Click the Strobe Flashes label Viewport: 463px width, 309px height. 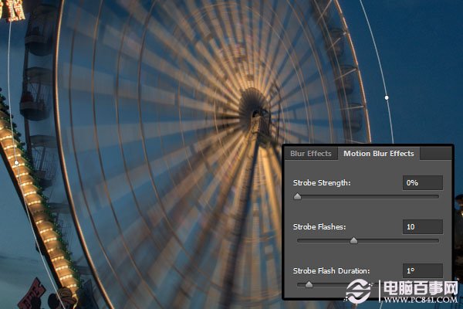coord(319,227)
